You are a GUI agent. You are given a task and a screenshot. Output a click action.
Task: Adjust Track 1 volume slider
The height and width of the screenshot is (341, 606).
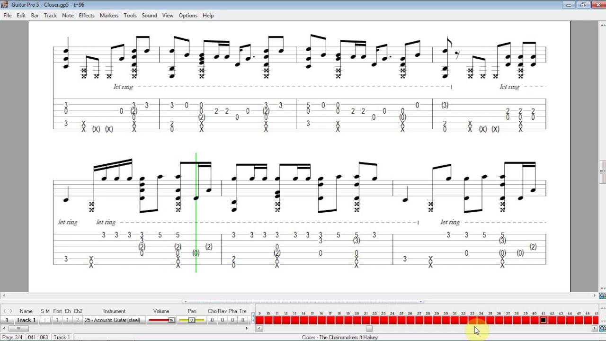(161, 320)
